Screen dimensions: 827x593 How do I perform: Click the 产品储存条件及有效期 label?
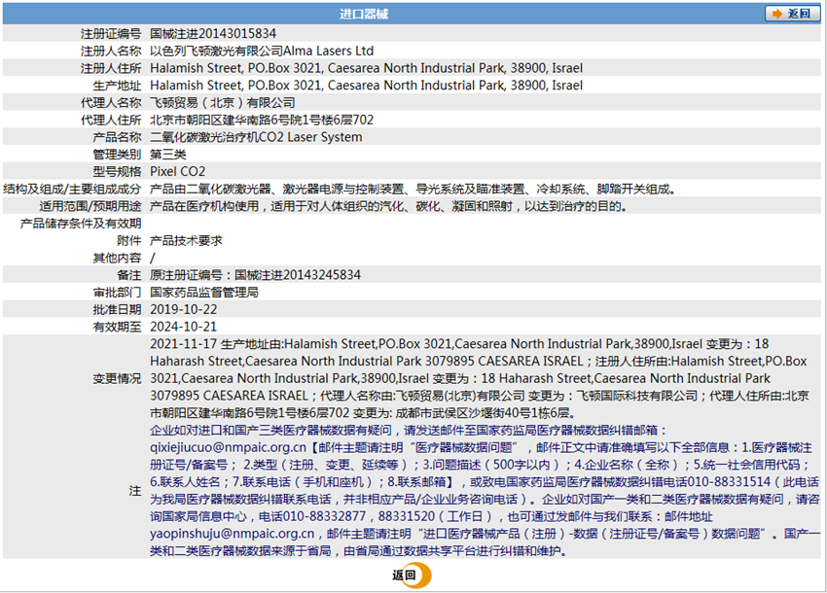[x=81, y=224]
